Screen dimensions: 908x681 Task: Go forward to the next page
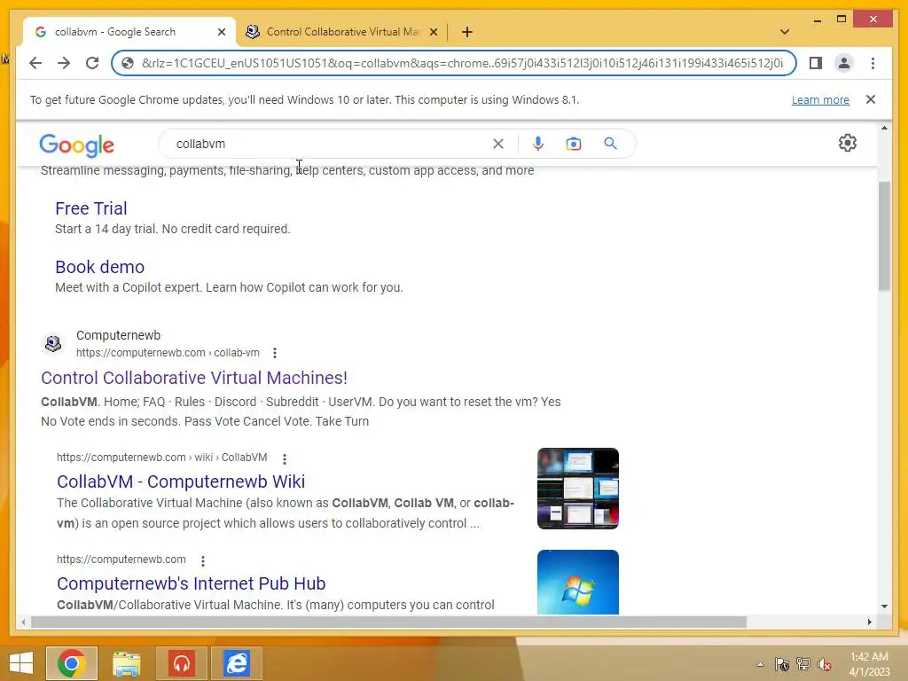64,63
